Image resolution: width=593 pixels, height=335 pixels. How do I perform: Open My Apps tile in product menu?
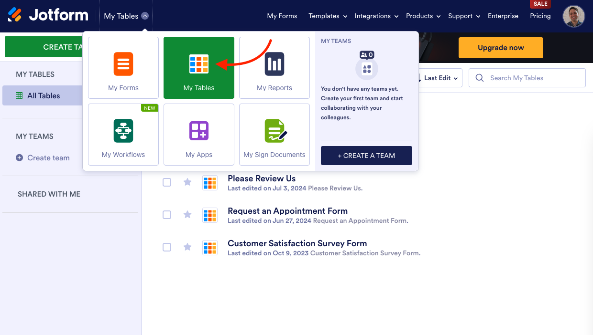[199, 135]
